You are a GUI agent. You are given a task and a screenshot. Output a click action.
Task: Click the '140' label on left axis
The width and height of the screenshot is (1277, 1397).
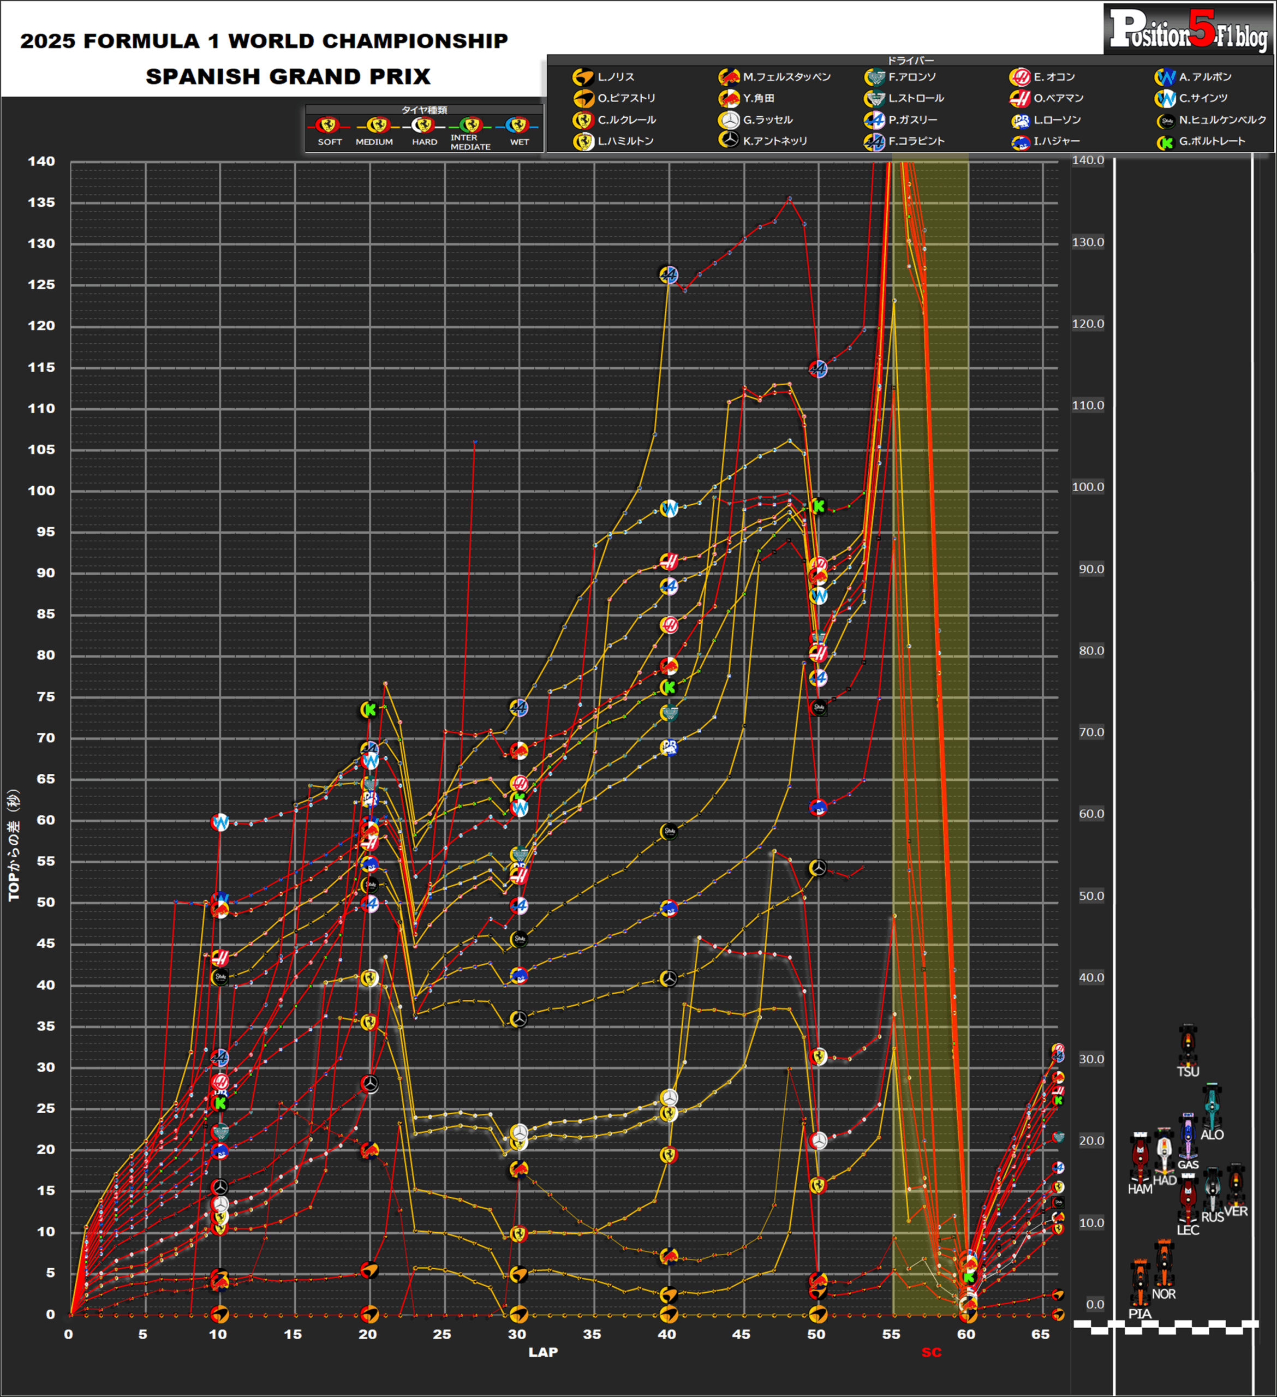(x=41, y=162)
